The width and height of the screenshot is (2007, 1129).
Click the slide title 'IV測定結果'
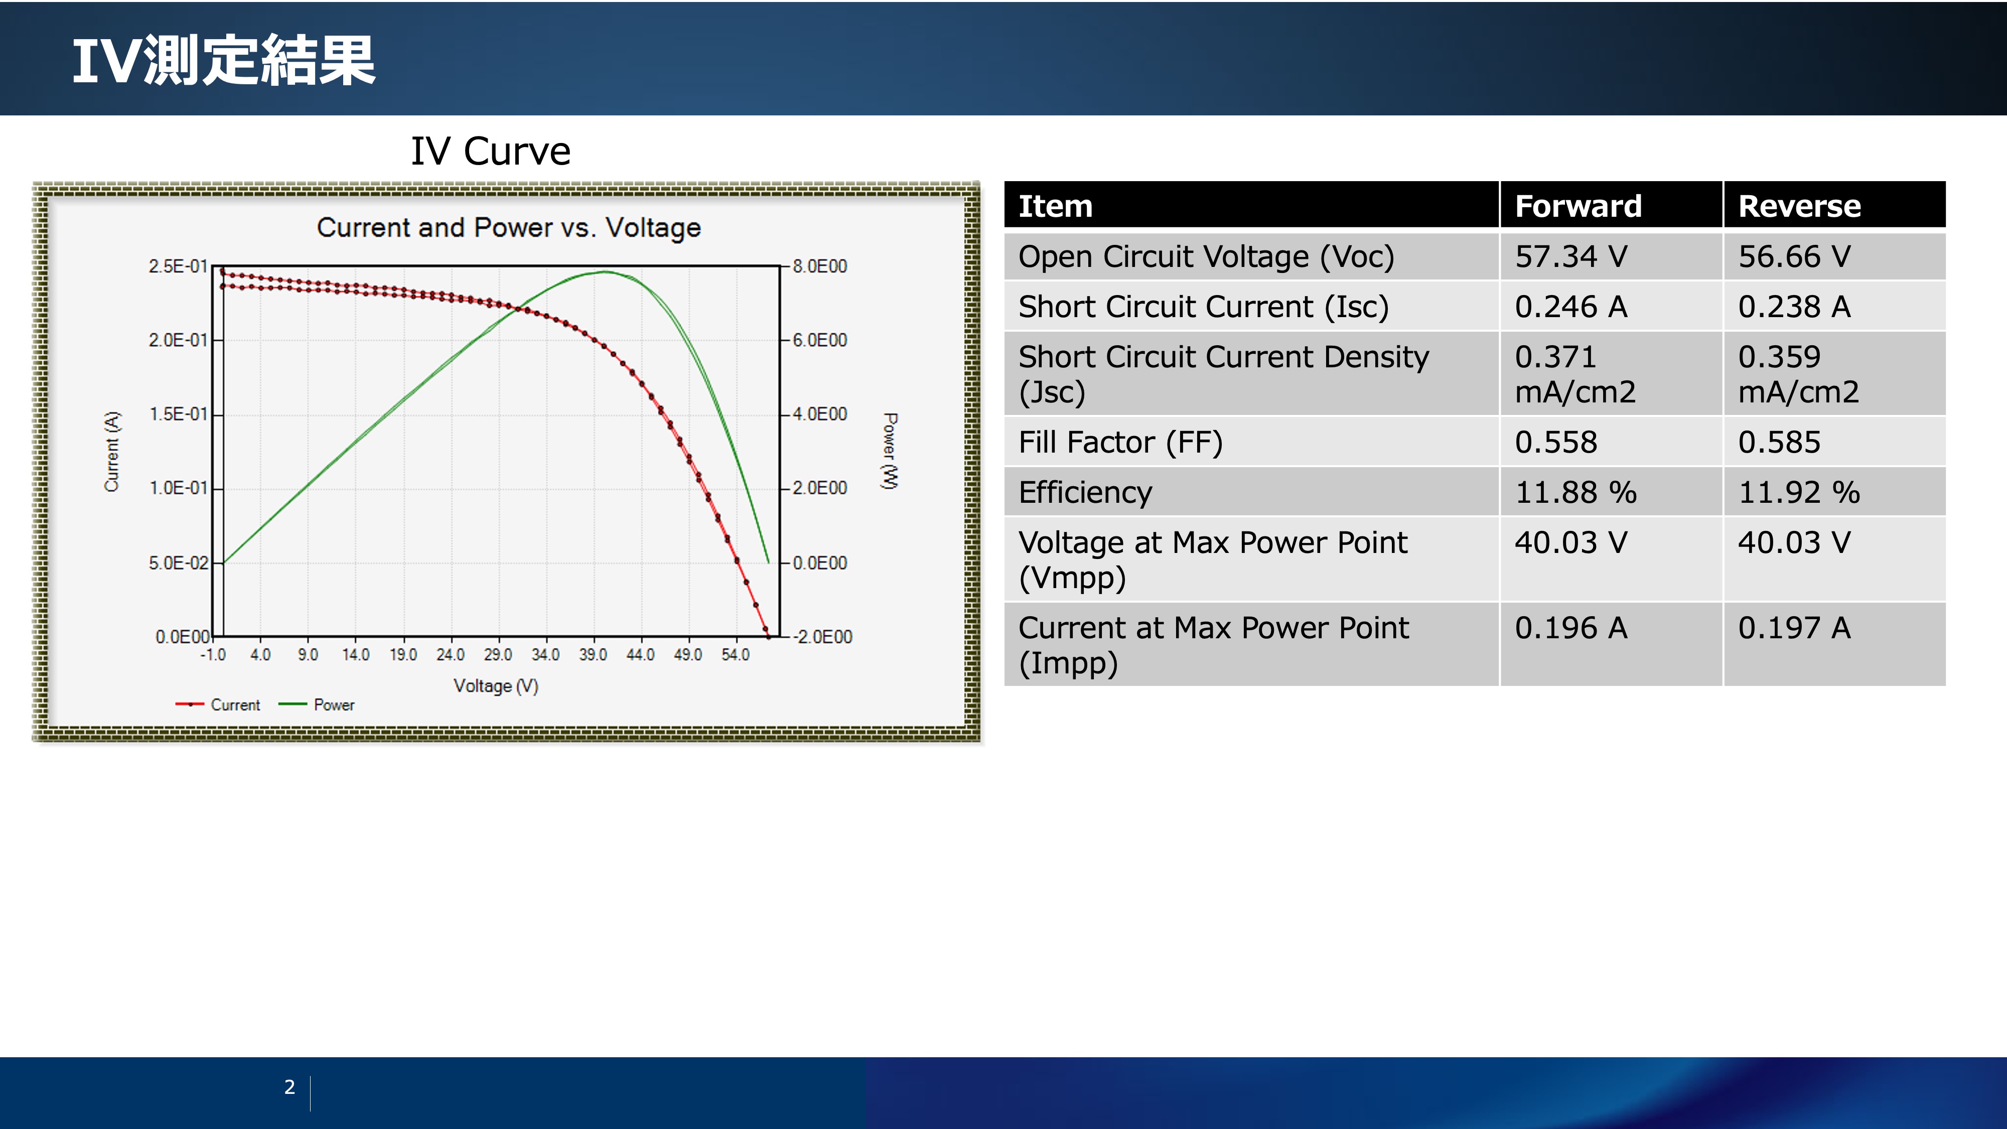[x=224, y=60]
